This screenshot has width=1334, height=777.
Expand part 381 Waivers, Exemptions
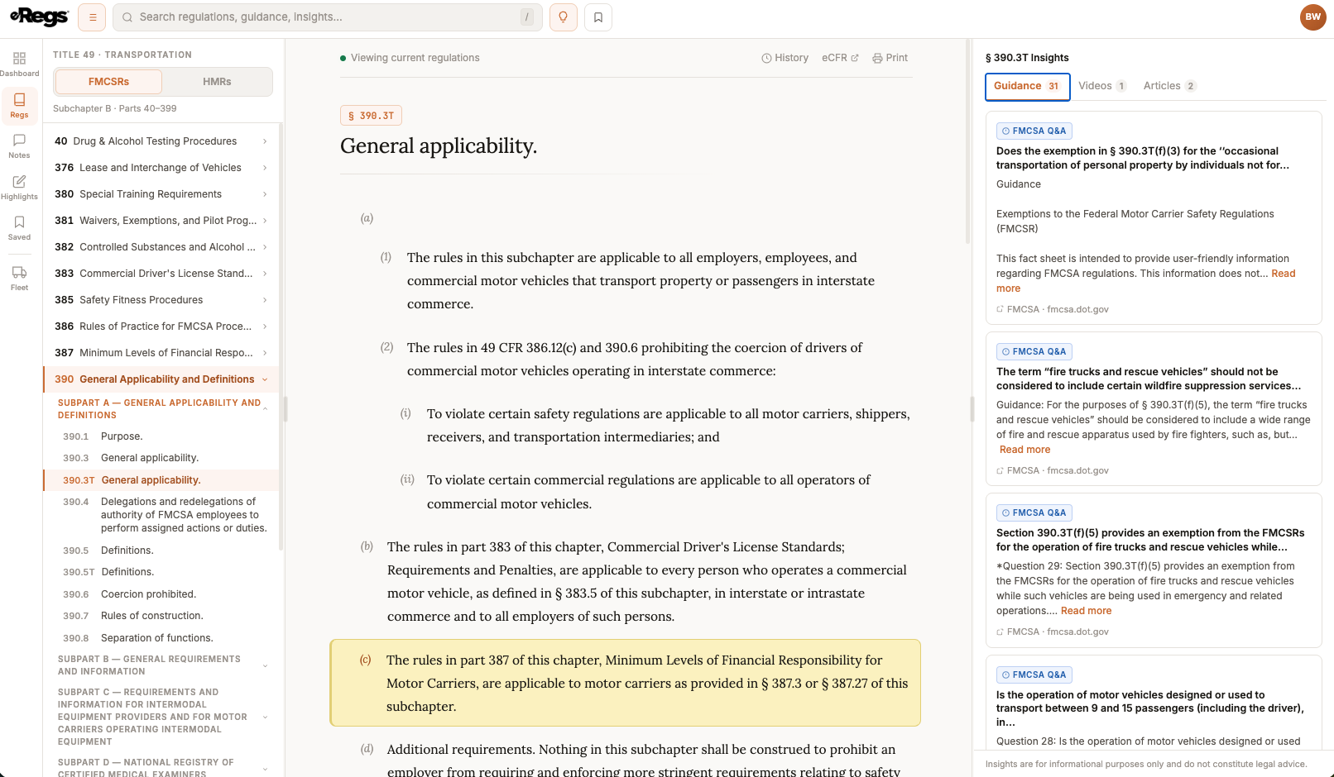[x=161, y=221]
